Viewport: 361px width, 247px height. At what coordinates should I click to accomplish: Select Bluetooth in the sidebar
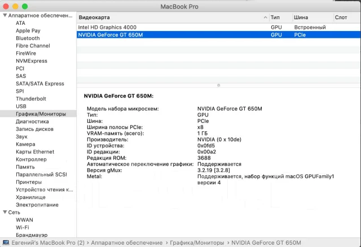[28, 38]
